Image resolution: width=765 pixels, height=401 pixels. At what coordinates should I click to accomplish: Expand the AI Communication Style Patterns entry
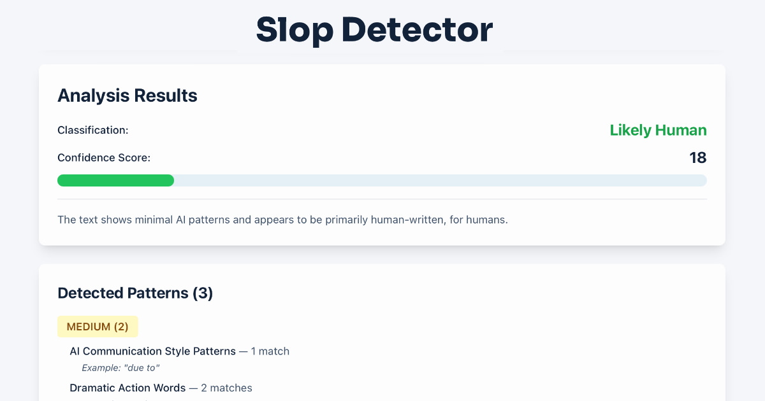click(153, 351)
